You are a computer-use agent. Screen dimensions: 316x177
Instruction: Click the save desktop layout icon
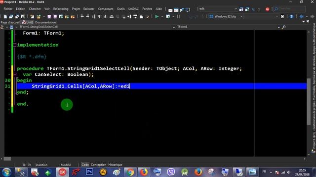(x=241, y=9)
